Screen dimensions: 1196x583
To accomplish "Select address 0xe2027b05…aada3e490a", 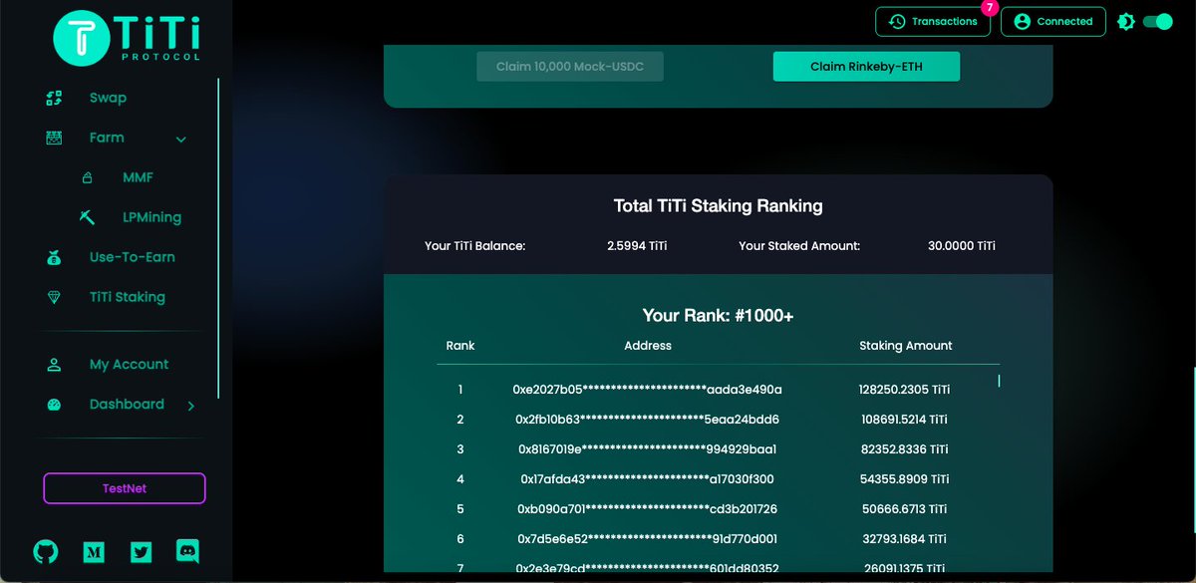I will (648, 390).
